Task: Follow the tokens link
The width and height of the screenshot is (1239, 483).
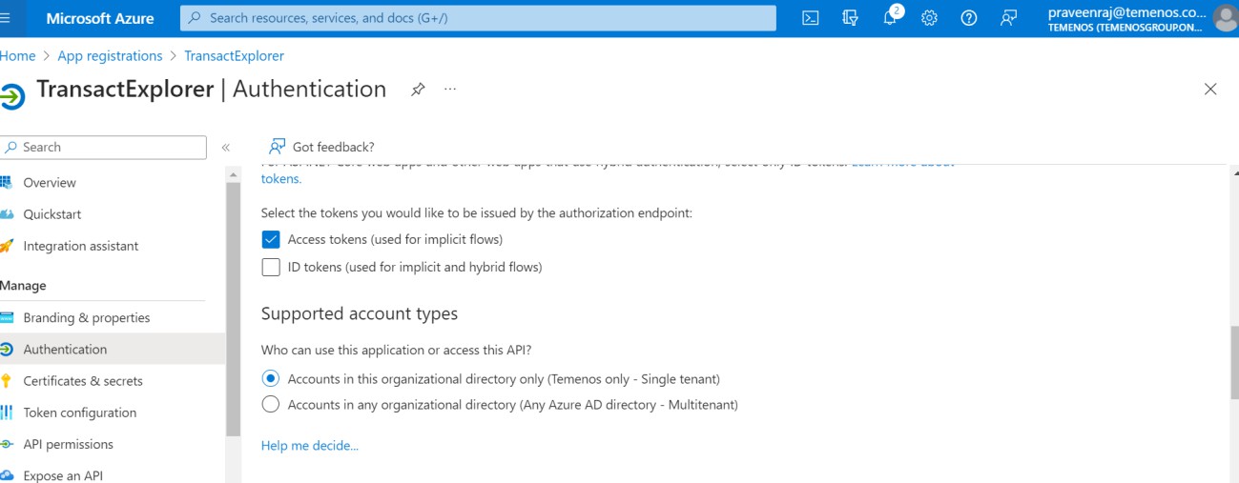Action: coord(281,178)
